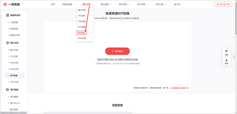Collapse the 图片压缩 nav dropdown chevron
Image resolution: width=237 pixels, height=114 pixels.
(x=93, y=4)
